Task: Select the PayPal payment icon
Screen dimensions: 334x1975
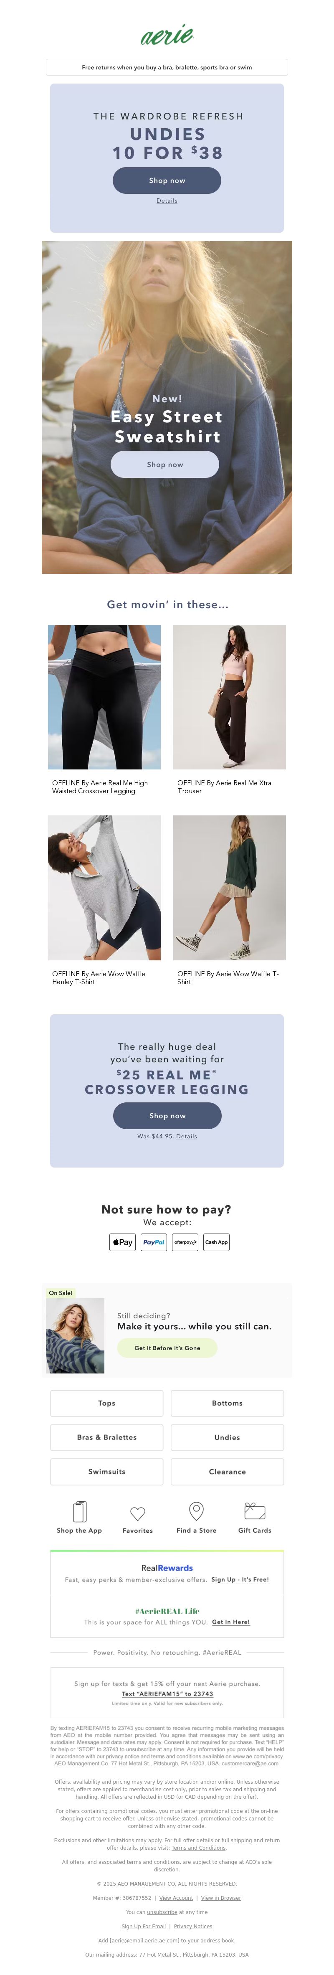Action: 154,1242
